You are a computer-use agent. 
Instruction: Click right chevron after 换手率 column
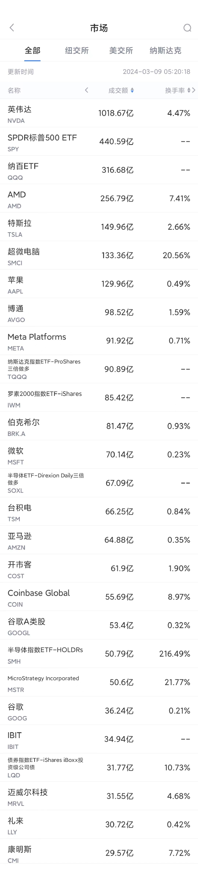(194, 90)
